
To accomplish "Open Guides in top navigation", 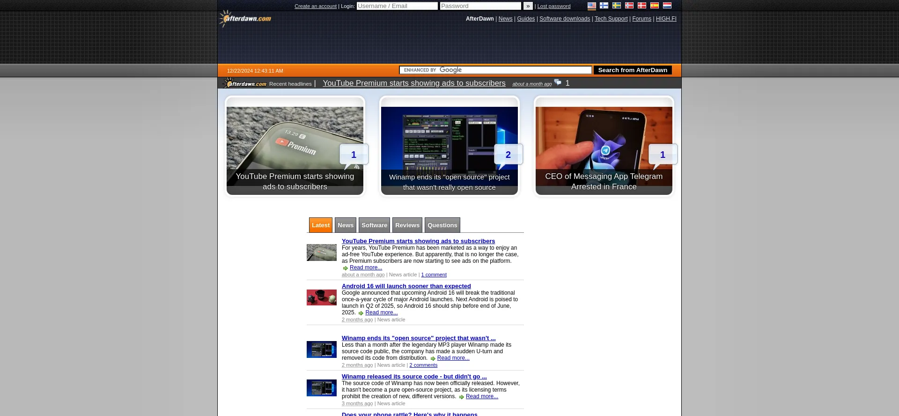I will 526,19.
